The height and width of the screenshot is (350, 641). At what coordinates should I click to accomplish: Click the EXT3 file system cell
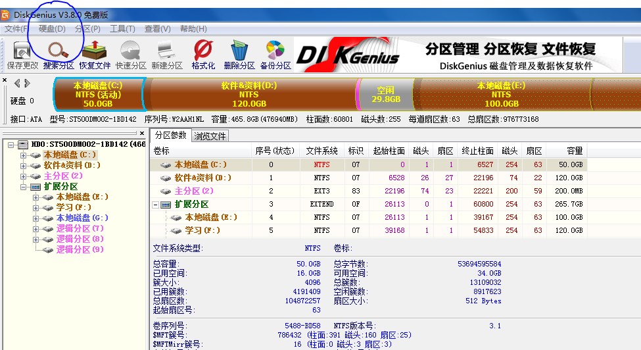coord(321,191)
